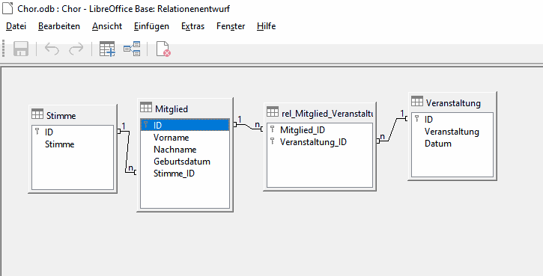The height and width of the screenshot is (276, 543).
Task: Click the Redo arrow icon
Action: click(x=76, y=49)
